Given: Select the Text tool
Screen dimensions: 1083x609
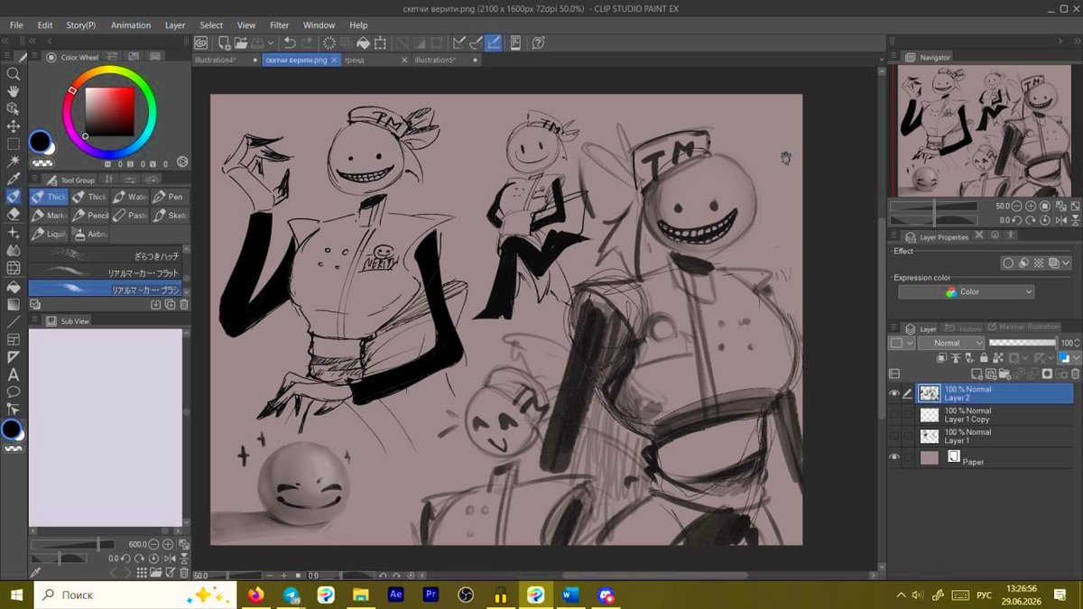Looking at the screenshot, I should (x=14, y=374).
